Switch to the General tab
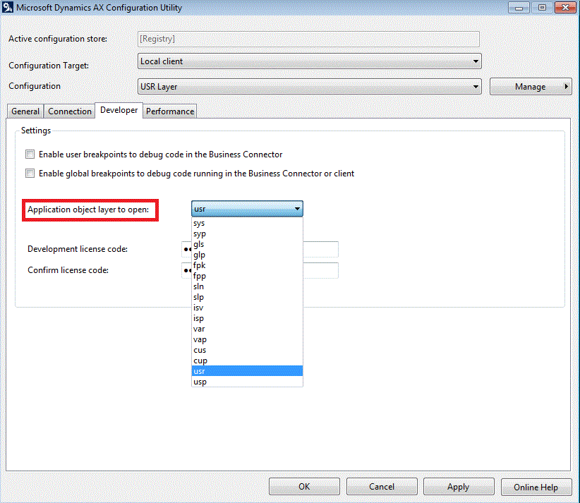The width and height of the screenshot is (580, 503). coord(25,111)
